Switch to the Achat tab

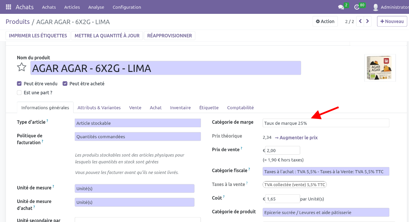click(156, 108)
